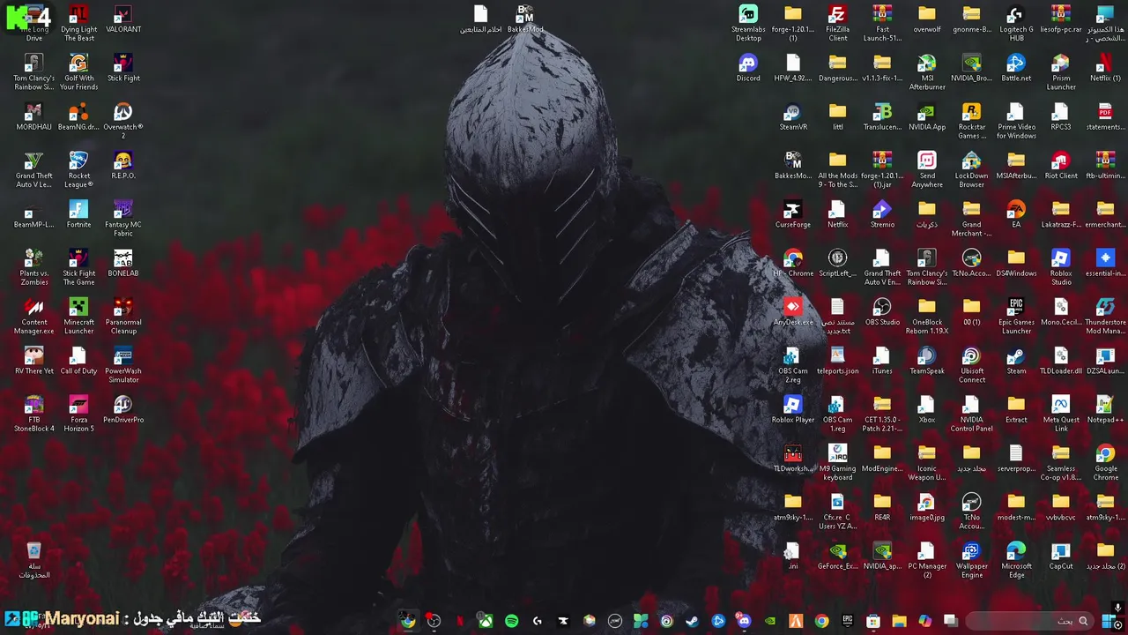Open OBS Studio desktop shortcut
Viewport: 1128px width, 635px height.
click(x=882, y=311)
